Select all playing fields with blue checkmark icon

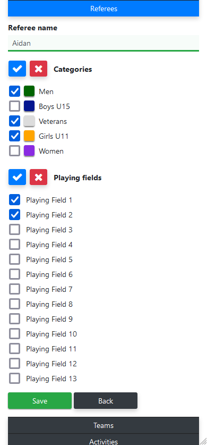tap(18, 177)
